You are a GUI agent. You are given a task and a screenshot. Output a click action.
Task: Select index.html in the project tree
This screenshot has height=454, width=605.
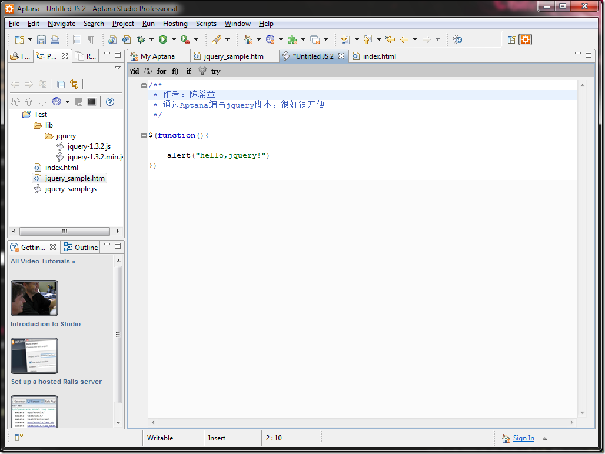click(x=62, y=168)
